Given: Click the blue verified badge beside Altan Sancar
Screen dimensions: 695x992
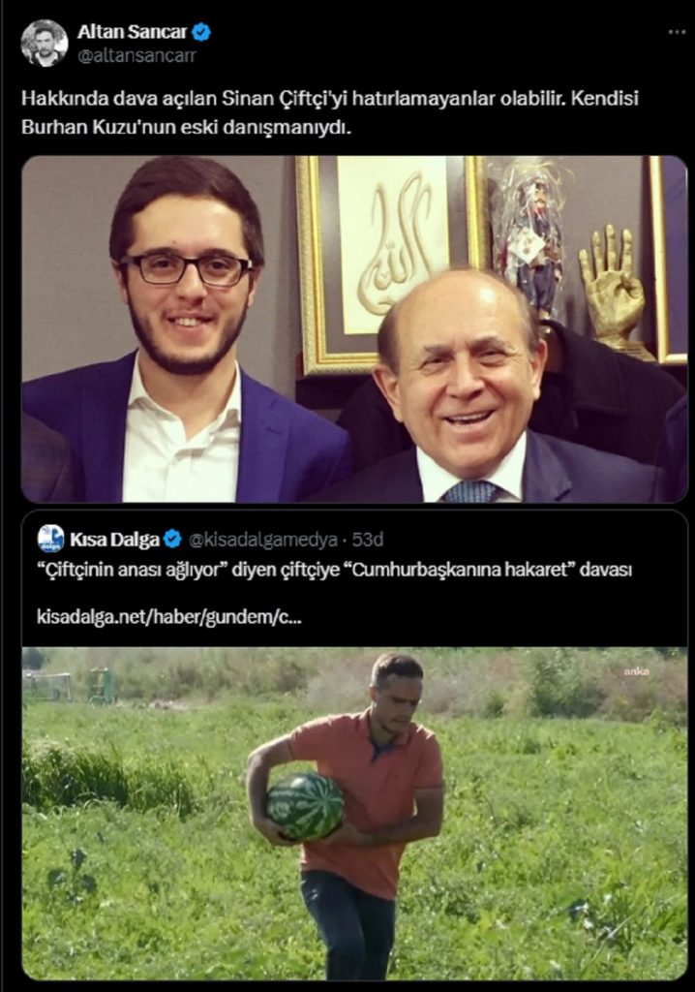Looking at the screenshot, I should click(201, 32).
